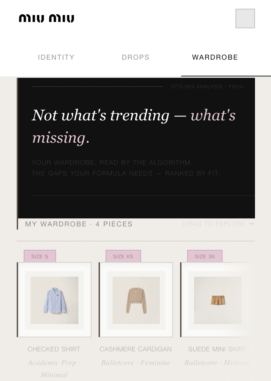Image resolution: width=271 pixels, height=381 pixels.
Task: Open the gray square menu button
Action: click(x=245, y=18)
